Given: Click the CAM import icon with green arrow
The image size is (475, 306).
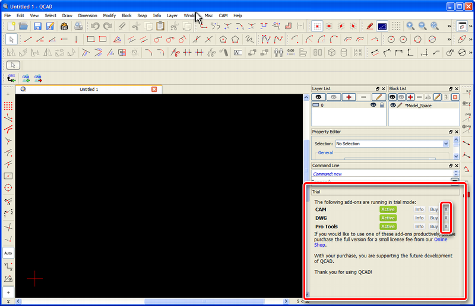Looking at the screenshot, I should click(x=26, y=78).
